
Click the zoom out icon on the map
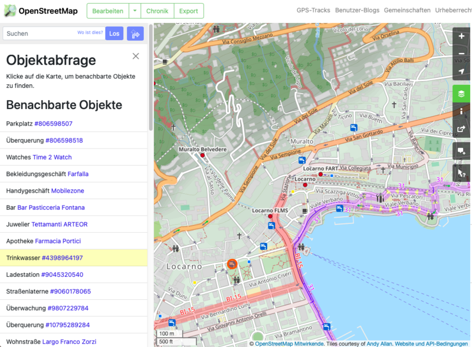(462, 53)
